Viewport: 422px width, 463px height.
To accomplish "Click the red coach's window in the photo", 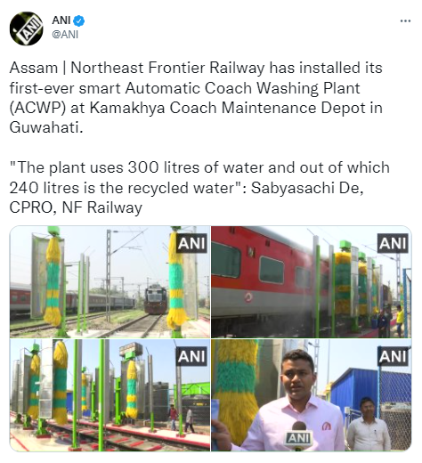I will click(272, 271).
